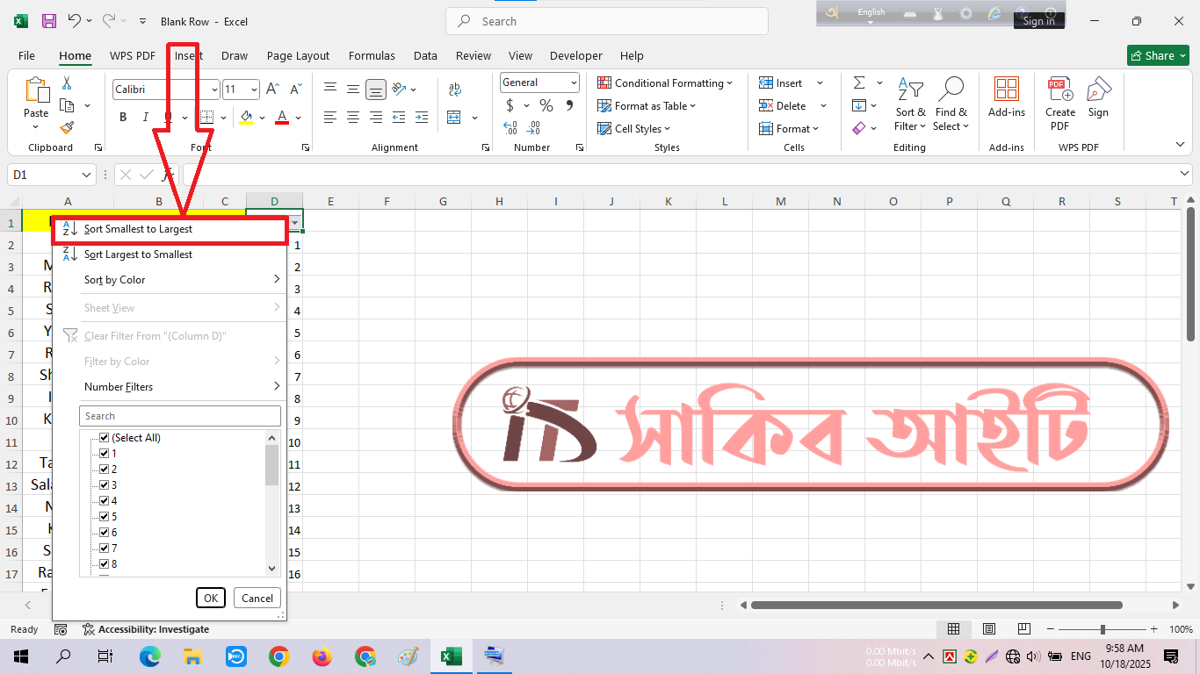Click the Format Painter brush icon
Viewport: 1200px width, 674px height.
[67, 128]
